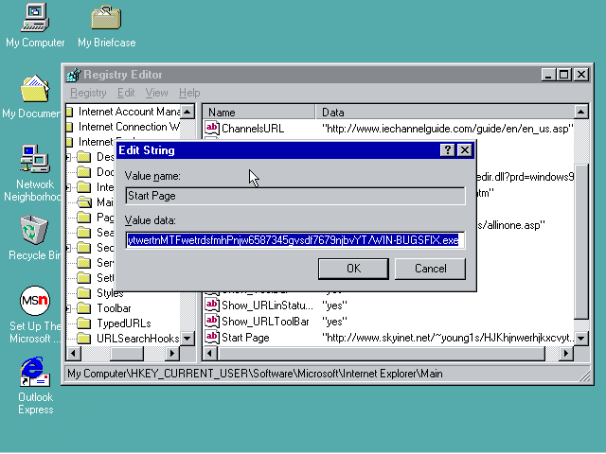Select the Recycle Bin icon
606x454 pixels.
tap(34, 230)
